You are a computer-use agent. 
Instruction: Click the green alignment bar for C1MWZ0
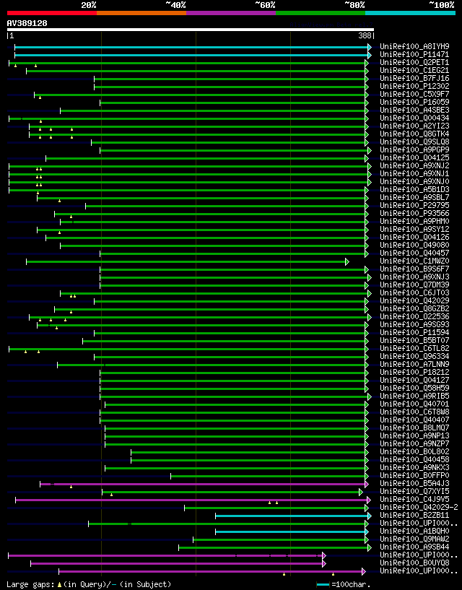[188, 262]
